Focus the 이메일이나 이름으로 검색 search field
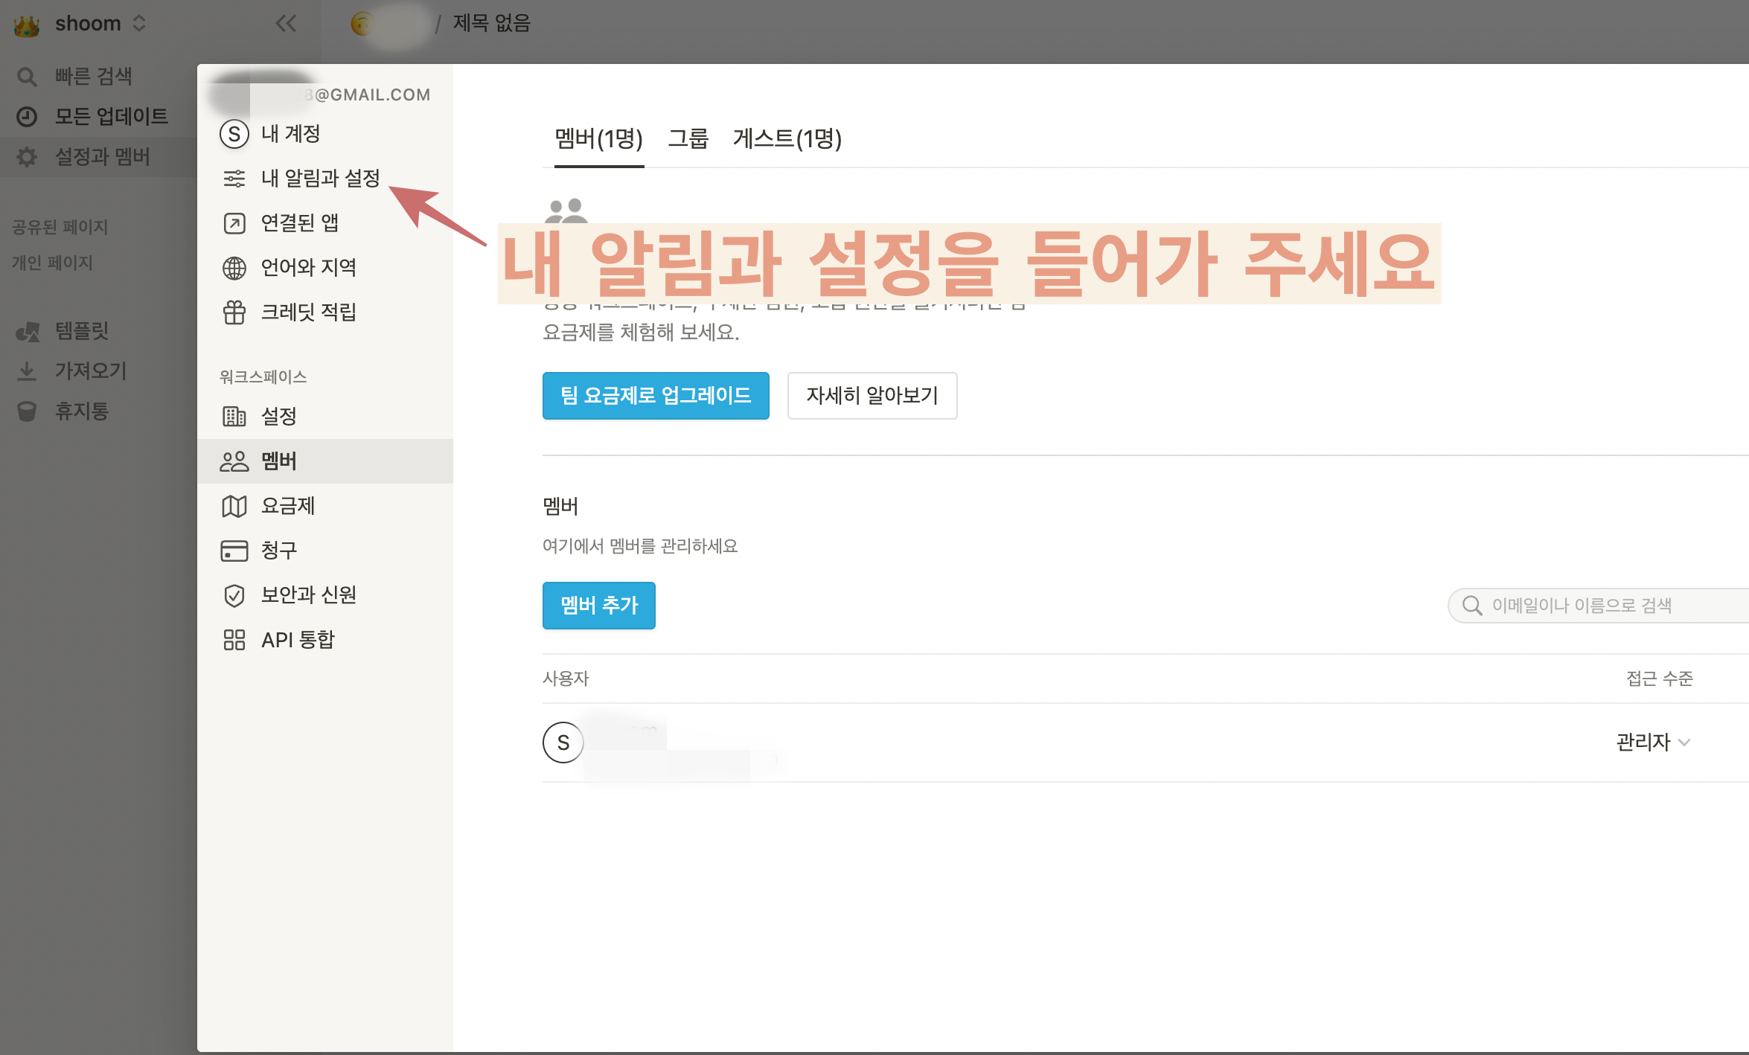 coord(1598,606)
